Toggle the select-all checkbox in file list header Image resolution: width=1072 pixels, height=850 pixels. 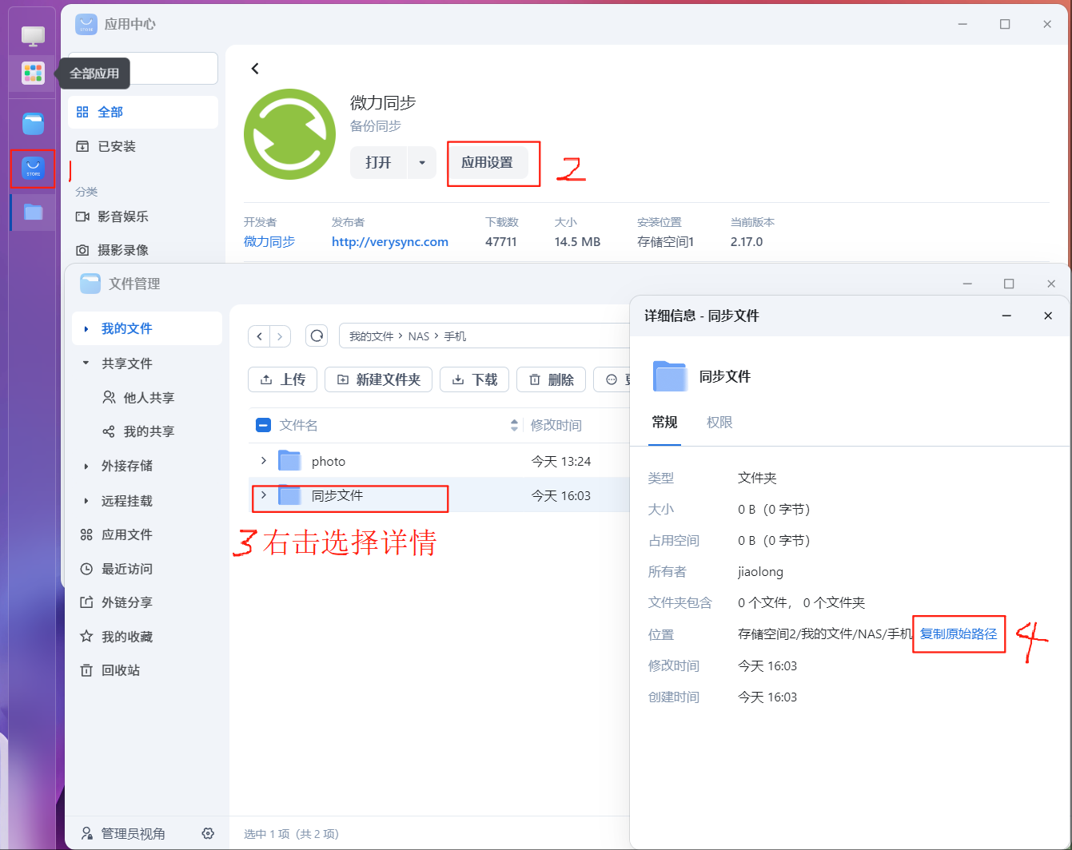(263, 425)
